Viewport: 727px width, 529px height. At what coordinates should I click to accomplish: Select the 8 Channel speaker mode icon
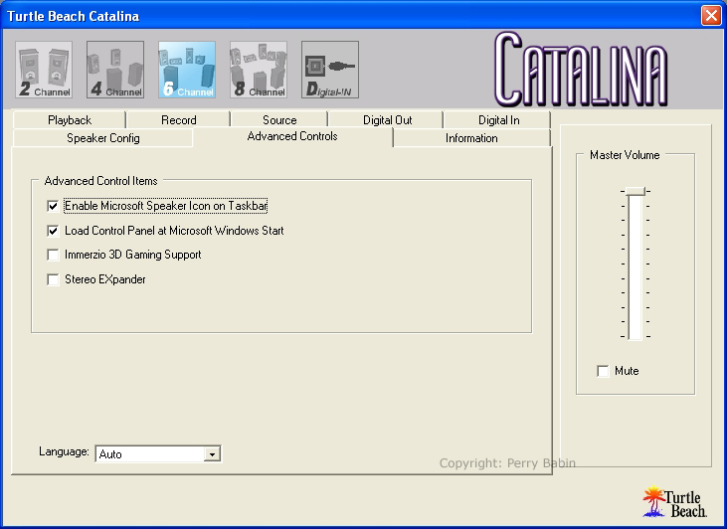pos(259,70)
